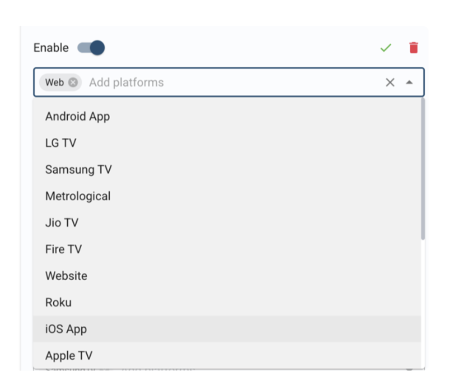Choose LG TV platform option

pos(227,143)
